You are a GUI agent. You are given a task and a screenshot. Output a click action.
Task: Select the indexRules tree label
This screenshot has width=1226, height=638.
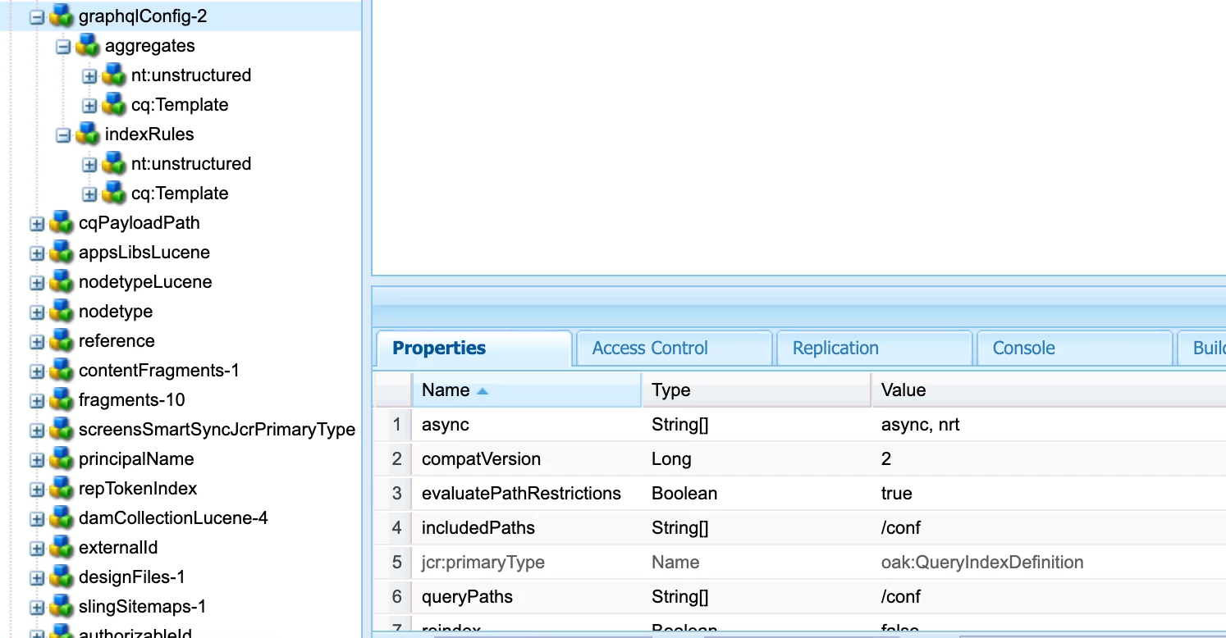click(149, 134)
